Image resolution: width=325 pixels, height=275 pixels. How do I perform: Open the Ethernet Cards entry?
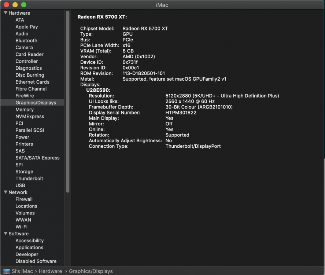click(32, 82)
